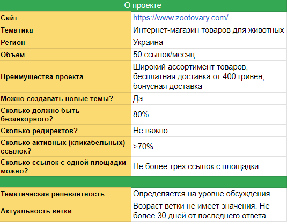
Task: Click 'Не более трех ссылок с площадки' cell
Action: (209, 166)
